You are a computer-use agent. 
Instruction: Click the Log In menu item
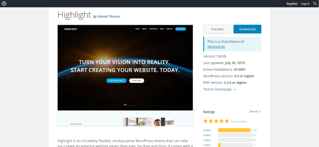pyautogui.click(x=305, y=4)
